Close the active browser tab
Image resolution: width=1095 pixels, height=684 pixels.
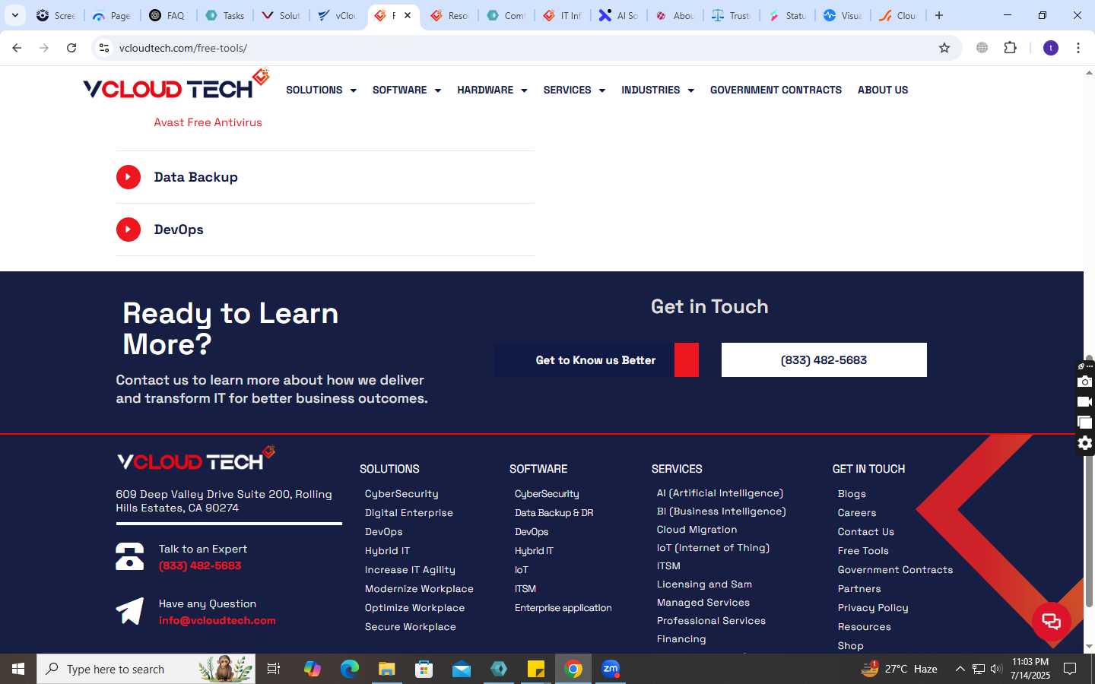click(408, 15)
